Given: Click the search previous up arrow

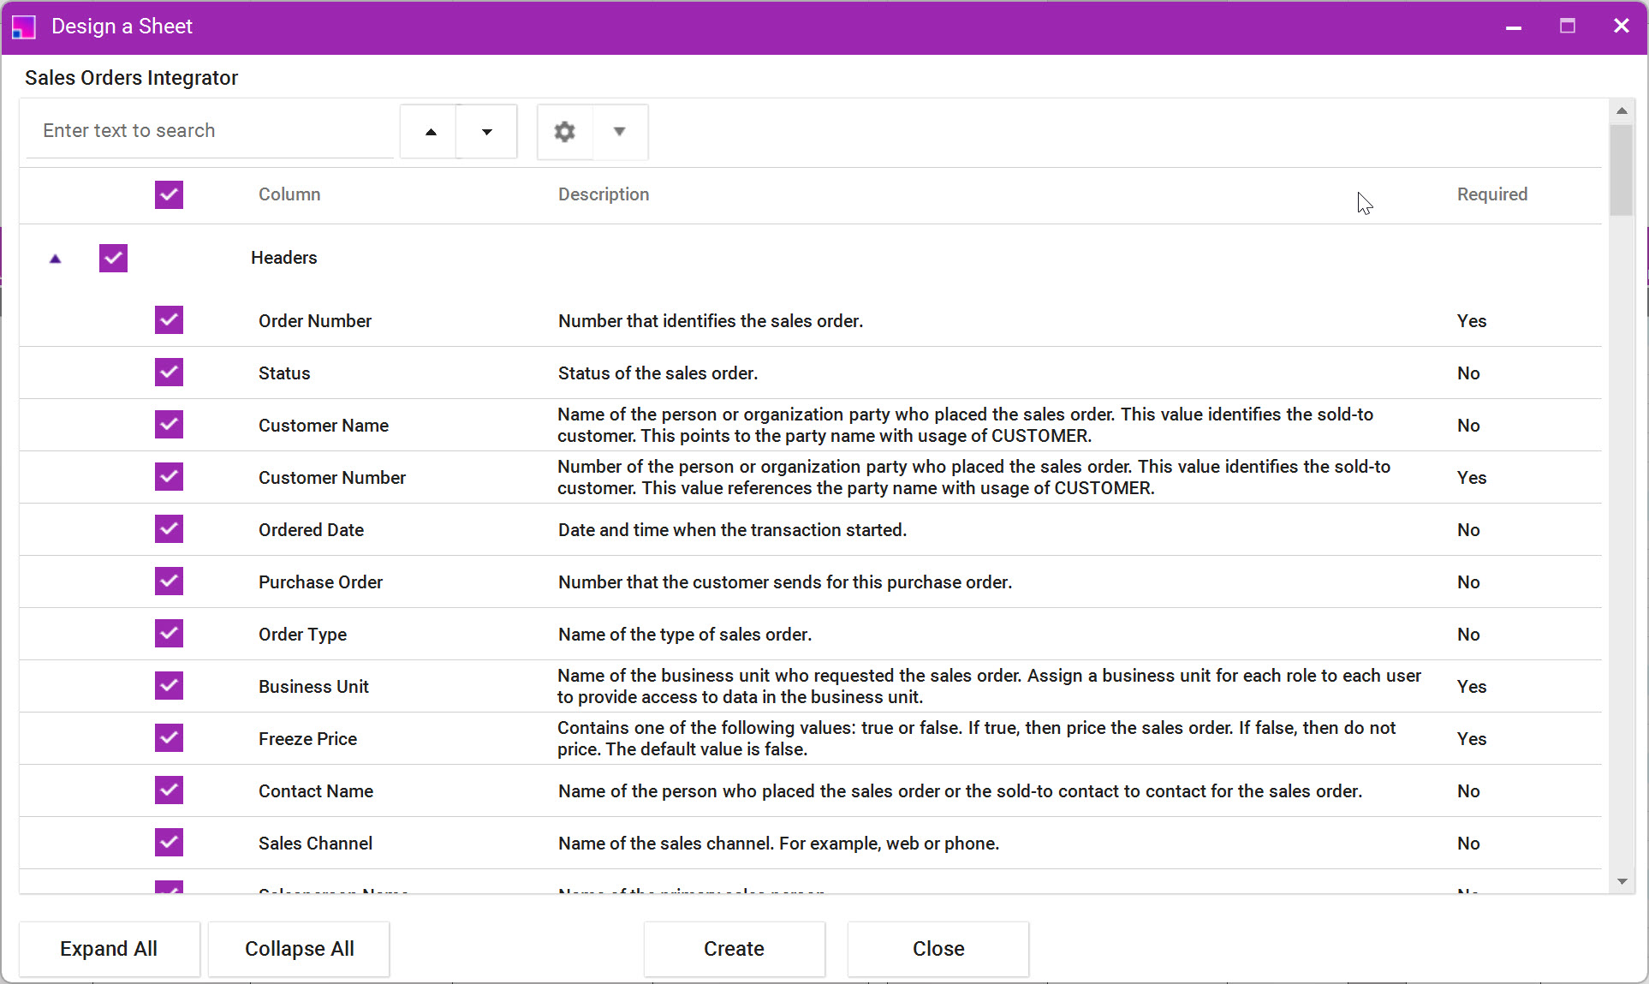Looking at the screenshot, I should (x=431, y=132).
